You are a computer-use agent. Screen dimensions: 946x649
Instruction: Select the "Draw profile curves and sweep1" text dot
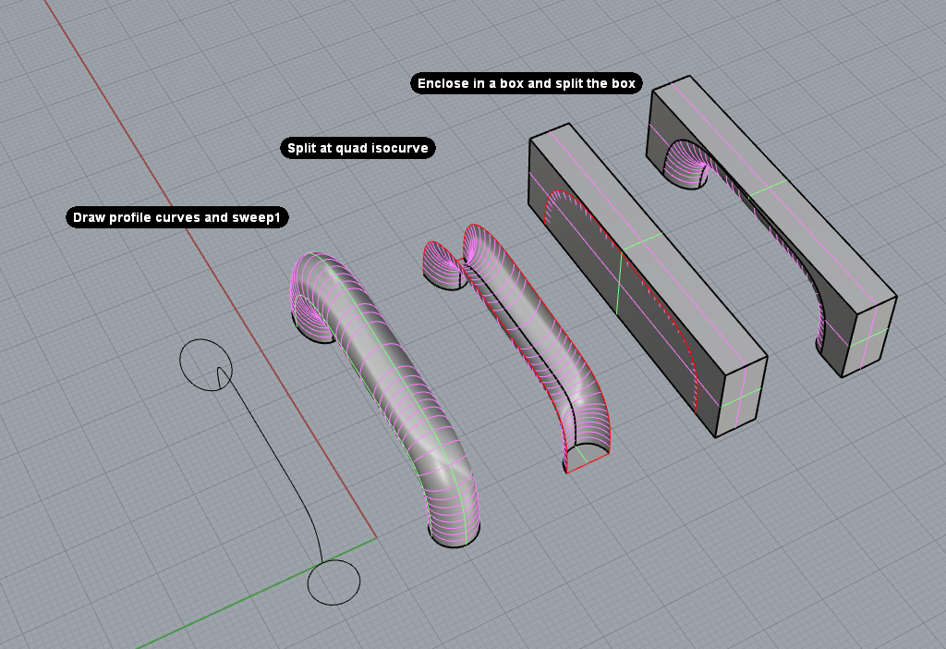tap(176, 217)
